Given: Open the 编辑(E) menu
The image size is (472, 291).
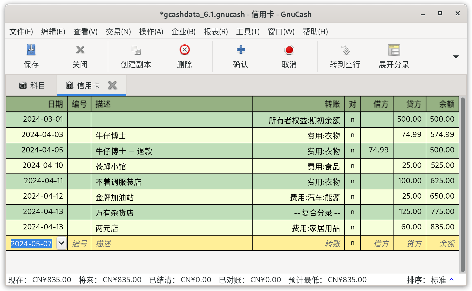Looking at the screenshot, I should click(x=53, y=32).
